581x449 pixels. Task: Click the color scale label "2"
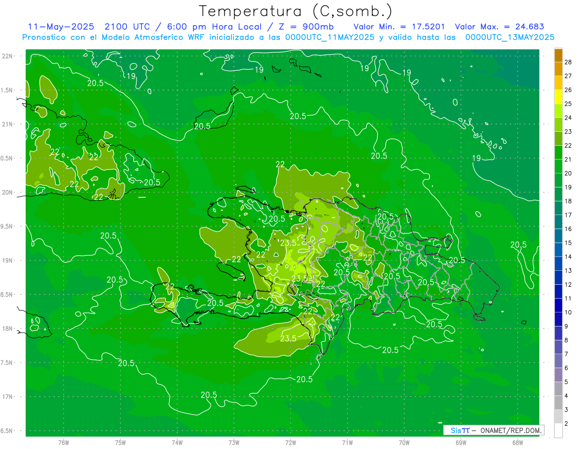point(566,424)
